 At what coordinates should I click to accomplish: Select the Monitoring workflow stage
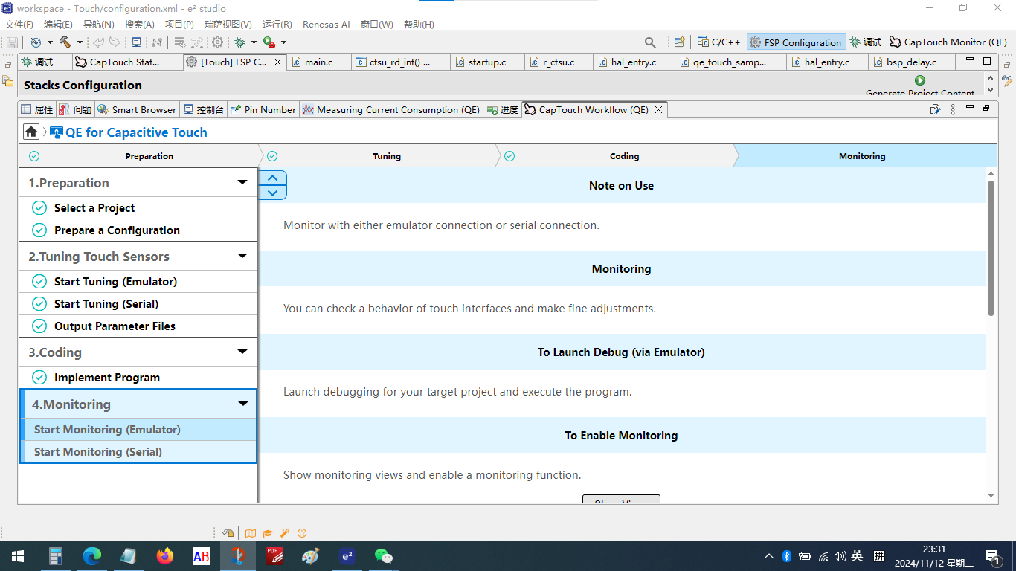point(863,156)
